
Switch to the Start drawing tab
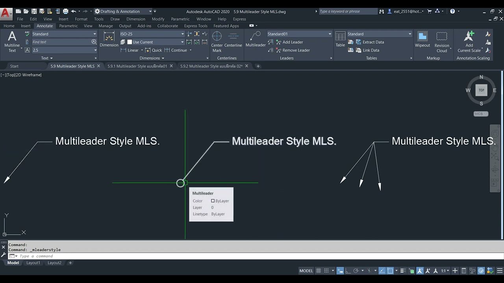14,66
